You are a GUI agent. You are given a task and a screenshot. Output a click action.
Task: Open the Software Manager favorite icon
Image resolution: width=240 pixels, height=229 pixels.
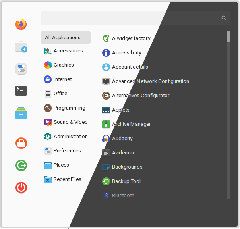[21, 47]
